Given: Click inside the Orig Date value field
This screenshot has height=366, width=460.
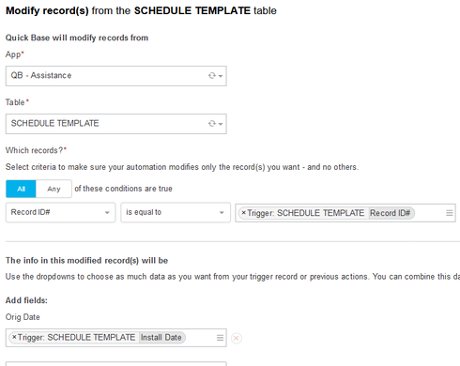Looking at the screenshot, I should [200, 338].
